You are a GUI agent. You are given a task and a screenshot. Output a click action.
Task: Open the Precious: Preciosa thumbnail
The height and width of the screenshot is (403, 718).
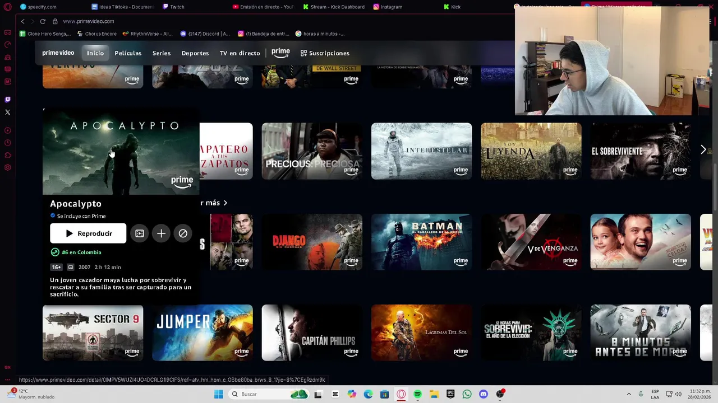click(x=312, y=151)
